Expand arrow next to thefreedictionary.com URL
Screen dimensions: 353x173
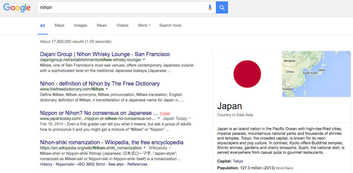pos(107,89)
